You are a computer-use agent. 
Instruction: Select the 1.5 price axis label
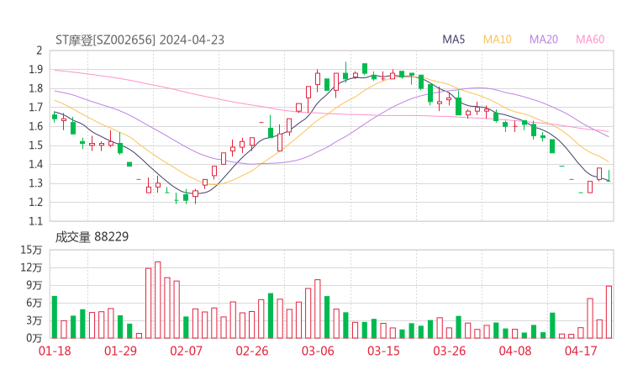(x=35, y=145)
